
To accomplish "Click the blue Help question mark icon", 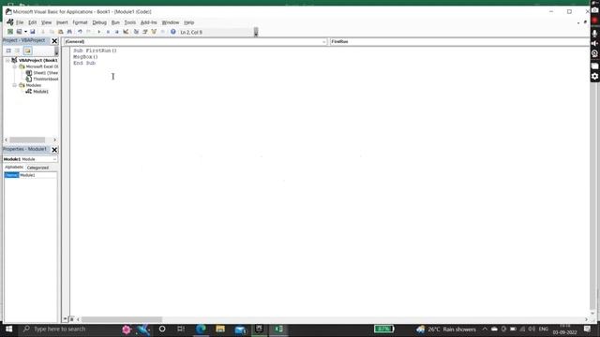I will pyautogui.click(x=172, y=32).
